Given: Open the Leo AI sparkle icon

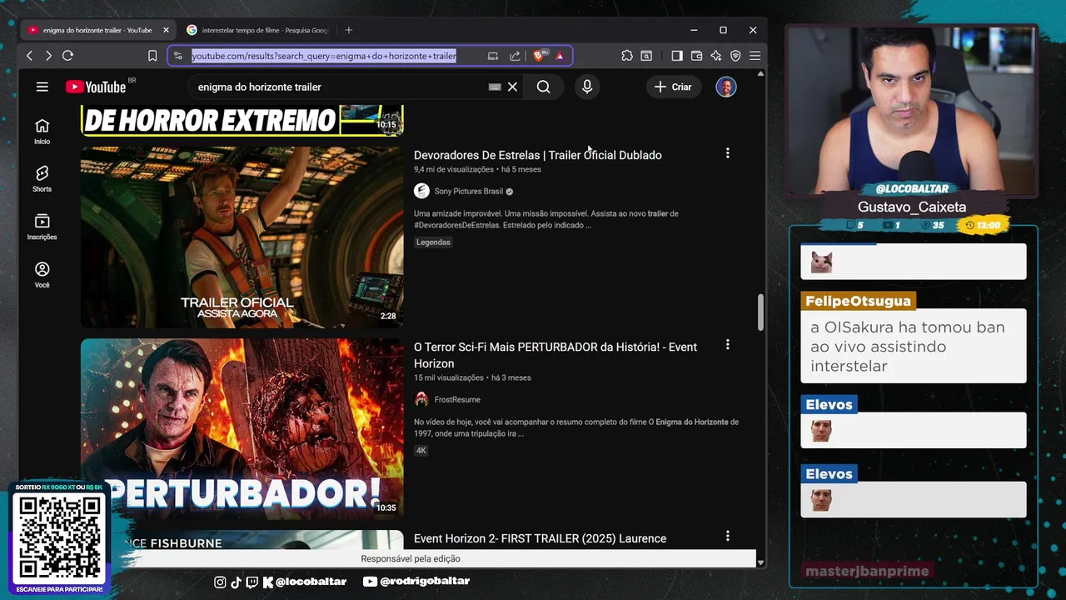Looking at the screenshot, I should coord(715,56).
